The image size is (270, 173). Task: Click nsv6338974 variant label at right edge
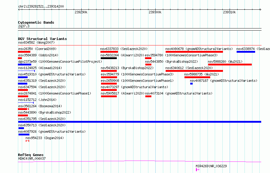click(253, 49)
